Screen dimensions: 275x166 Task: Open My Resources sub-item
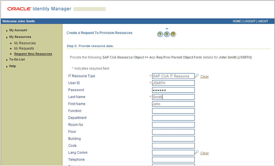25,43
